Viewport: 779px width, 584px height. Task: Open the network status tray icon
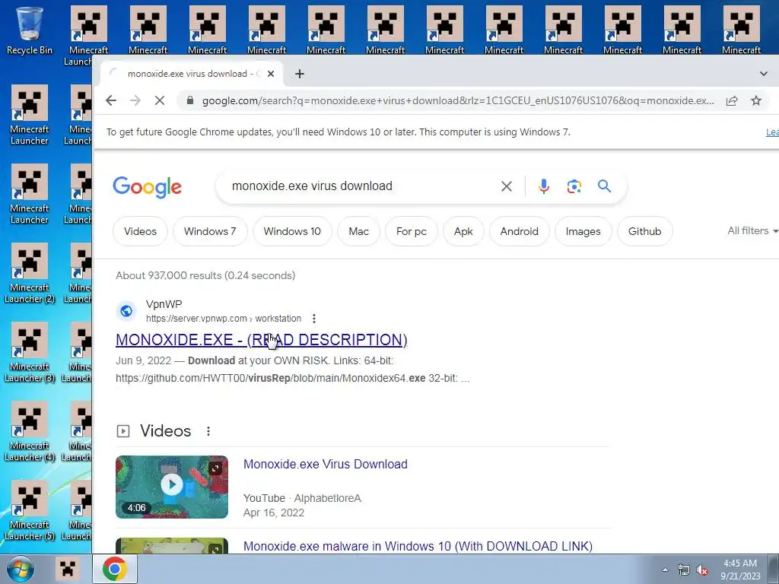click(x=684, y=570)
